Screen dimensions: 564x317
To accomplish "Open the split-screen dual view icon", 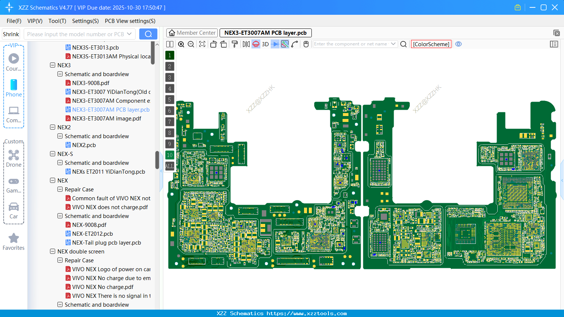I will (x=170, y=44).
